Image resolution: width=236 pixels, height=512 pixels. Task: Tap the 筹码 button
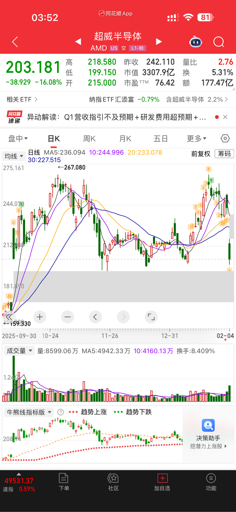click(224, 154)
